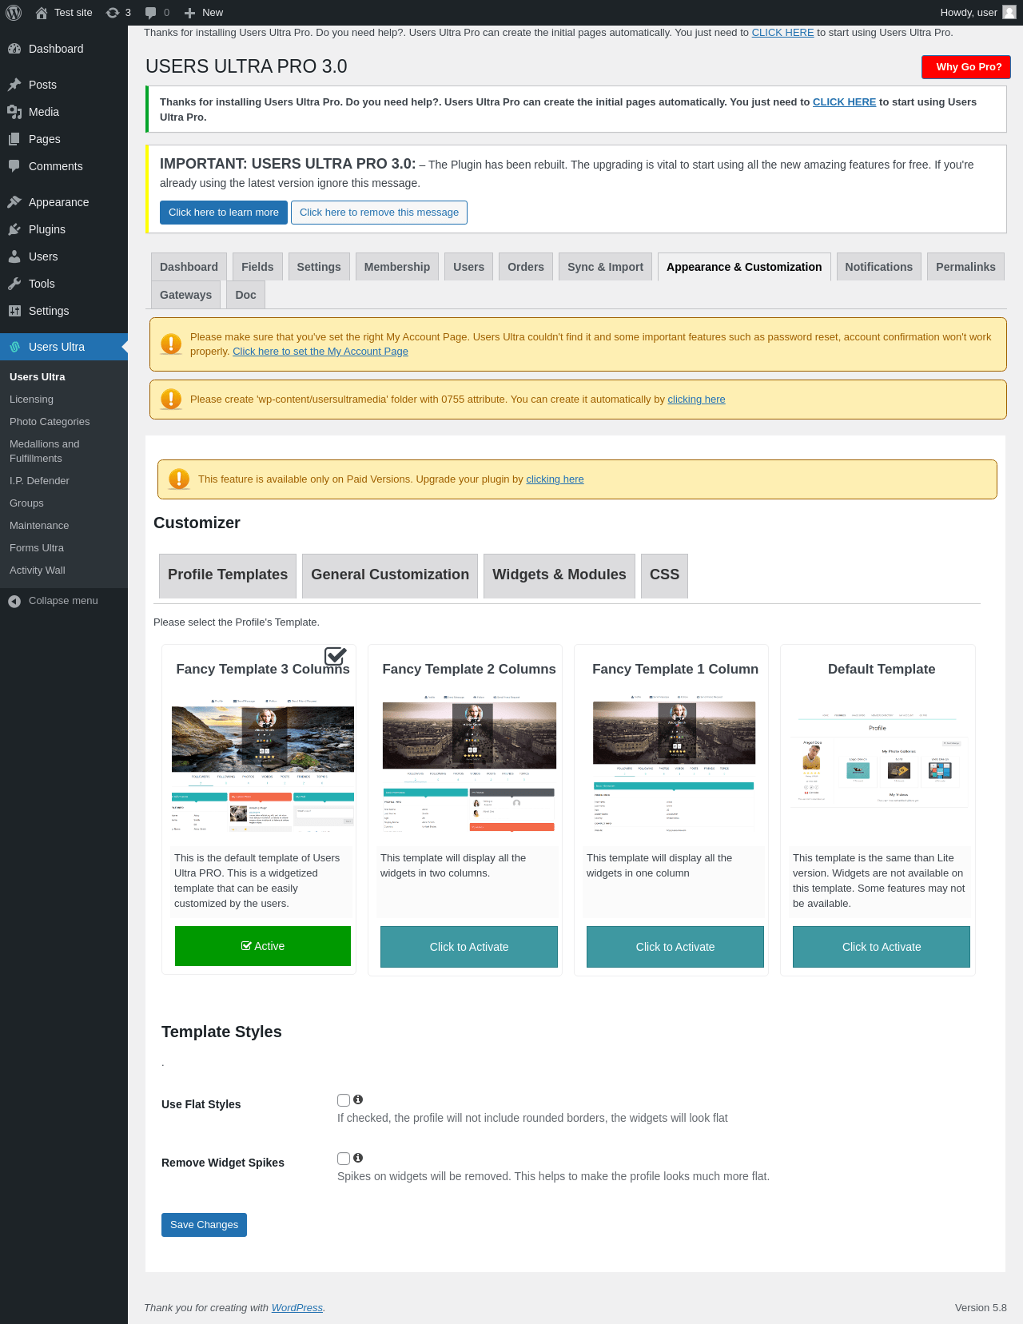Select the Appearance & Customization tab
Viewport: 1023px width, 1324px height.
click(x=744, y=267)
